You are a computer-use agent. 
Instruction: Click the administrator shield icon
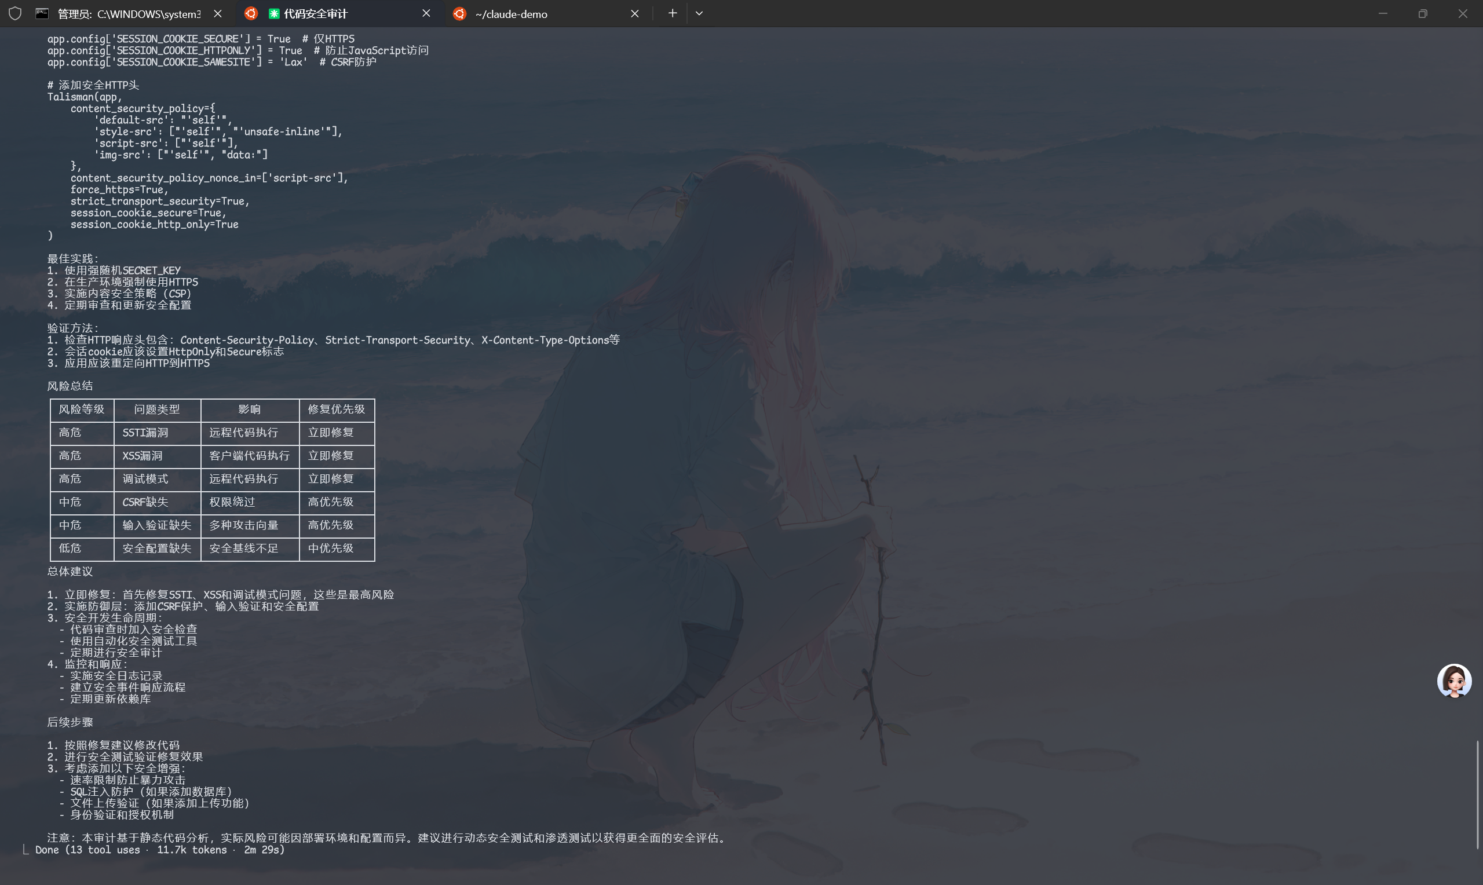click(x=15, y=13)
